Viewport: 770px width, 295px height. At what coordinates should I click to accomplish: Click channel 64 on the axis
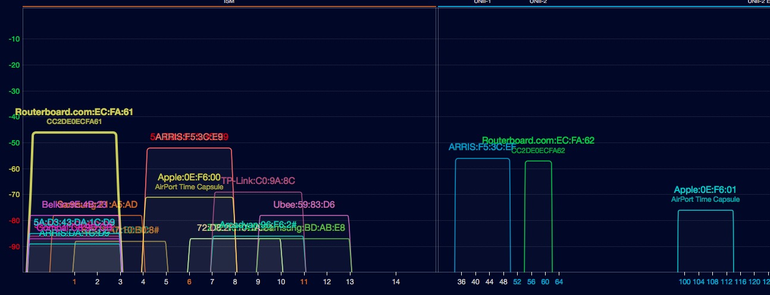tap(559, 282)
